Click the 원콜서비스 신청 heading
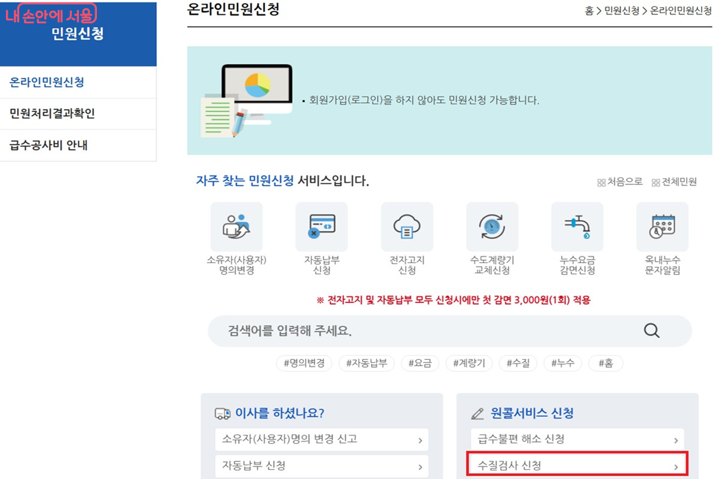This screenshot has height=479, width=718. tap(532, 413)
